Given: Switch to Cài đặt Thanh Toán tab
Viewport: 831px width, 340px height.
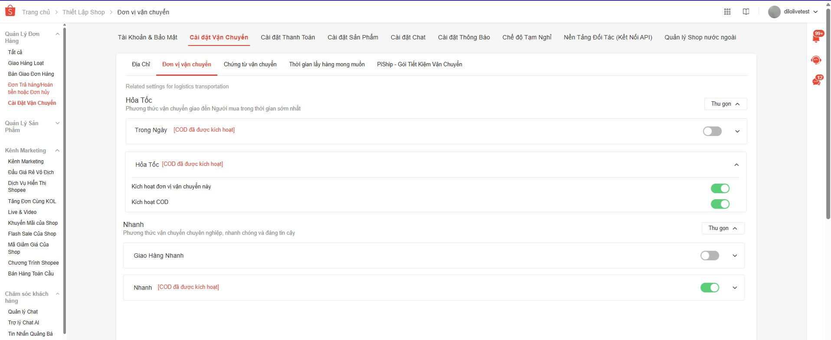Looking at the screenshot, I should coord(288,37).
